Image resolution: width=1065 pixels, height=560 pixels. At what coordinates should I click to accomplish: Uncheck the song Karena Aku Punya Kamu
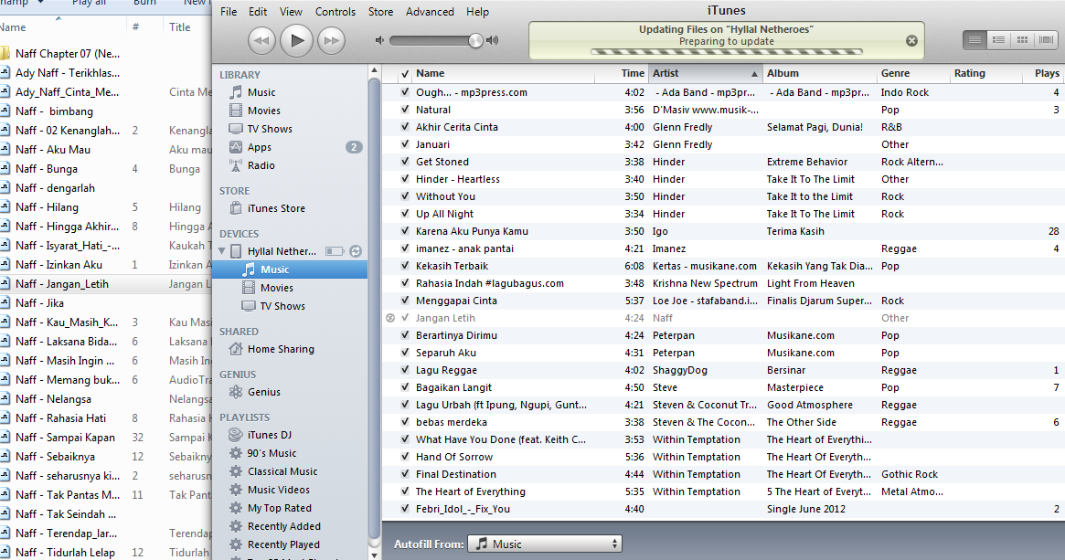pyautogui.click(x=405, y=231)
